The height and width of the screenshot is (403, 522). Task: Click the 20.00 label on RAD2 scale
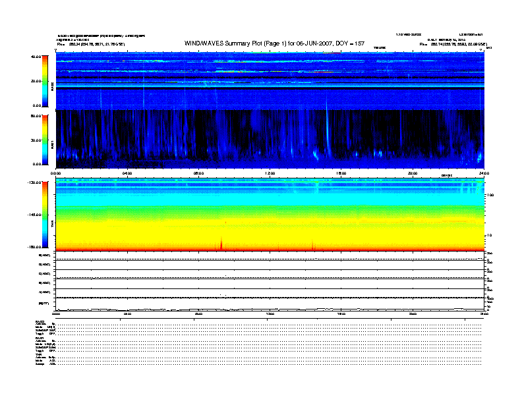tap(36, 81)
